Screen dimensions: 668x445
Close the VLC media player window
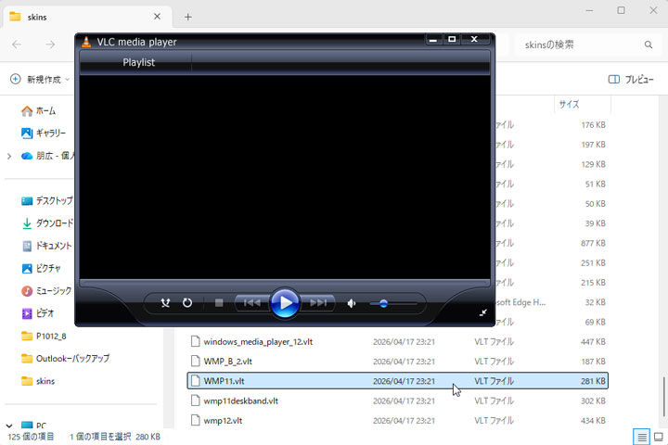[474, 40]
